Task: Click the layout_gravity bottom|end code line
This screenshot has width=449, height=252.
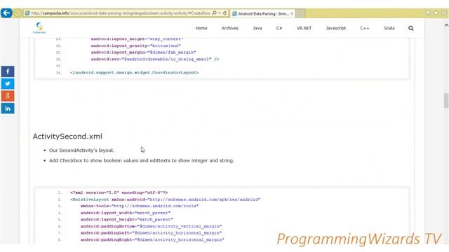Action: pyautogui.click(x=135, y=45)
